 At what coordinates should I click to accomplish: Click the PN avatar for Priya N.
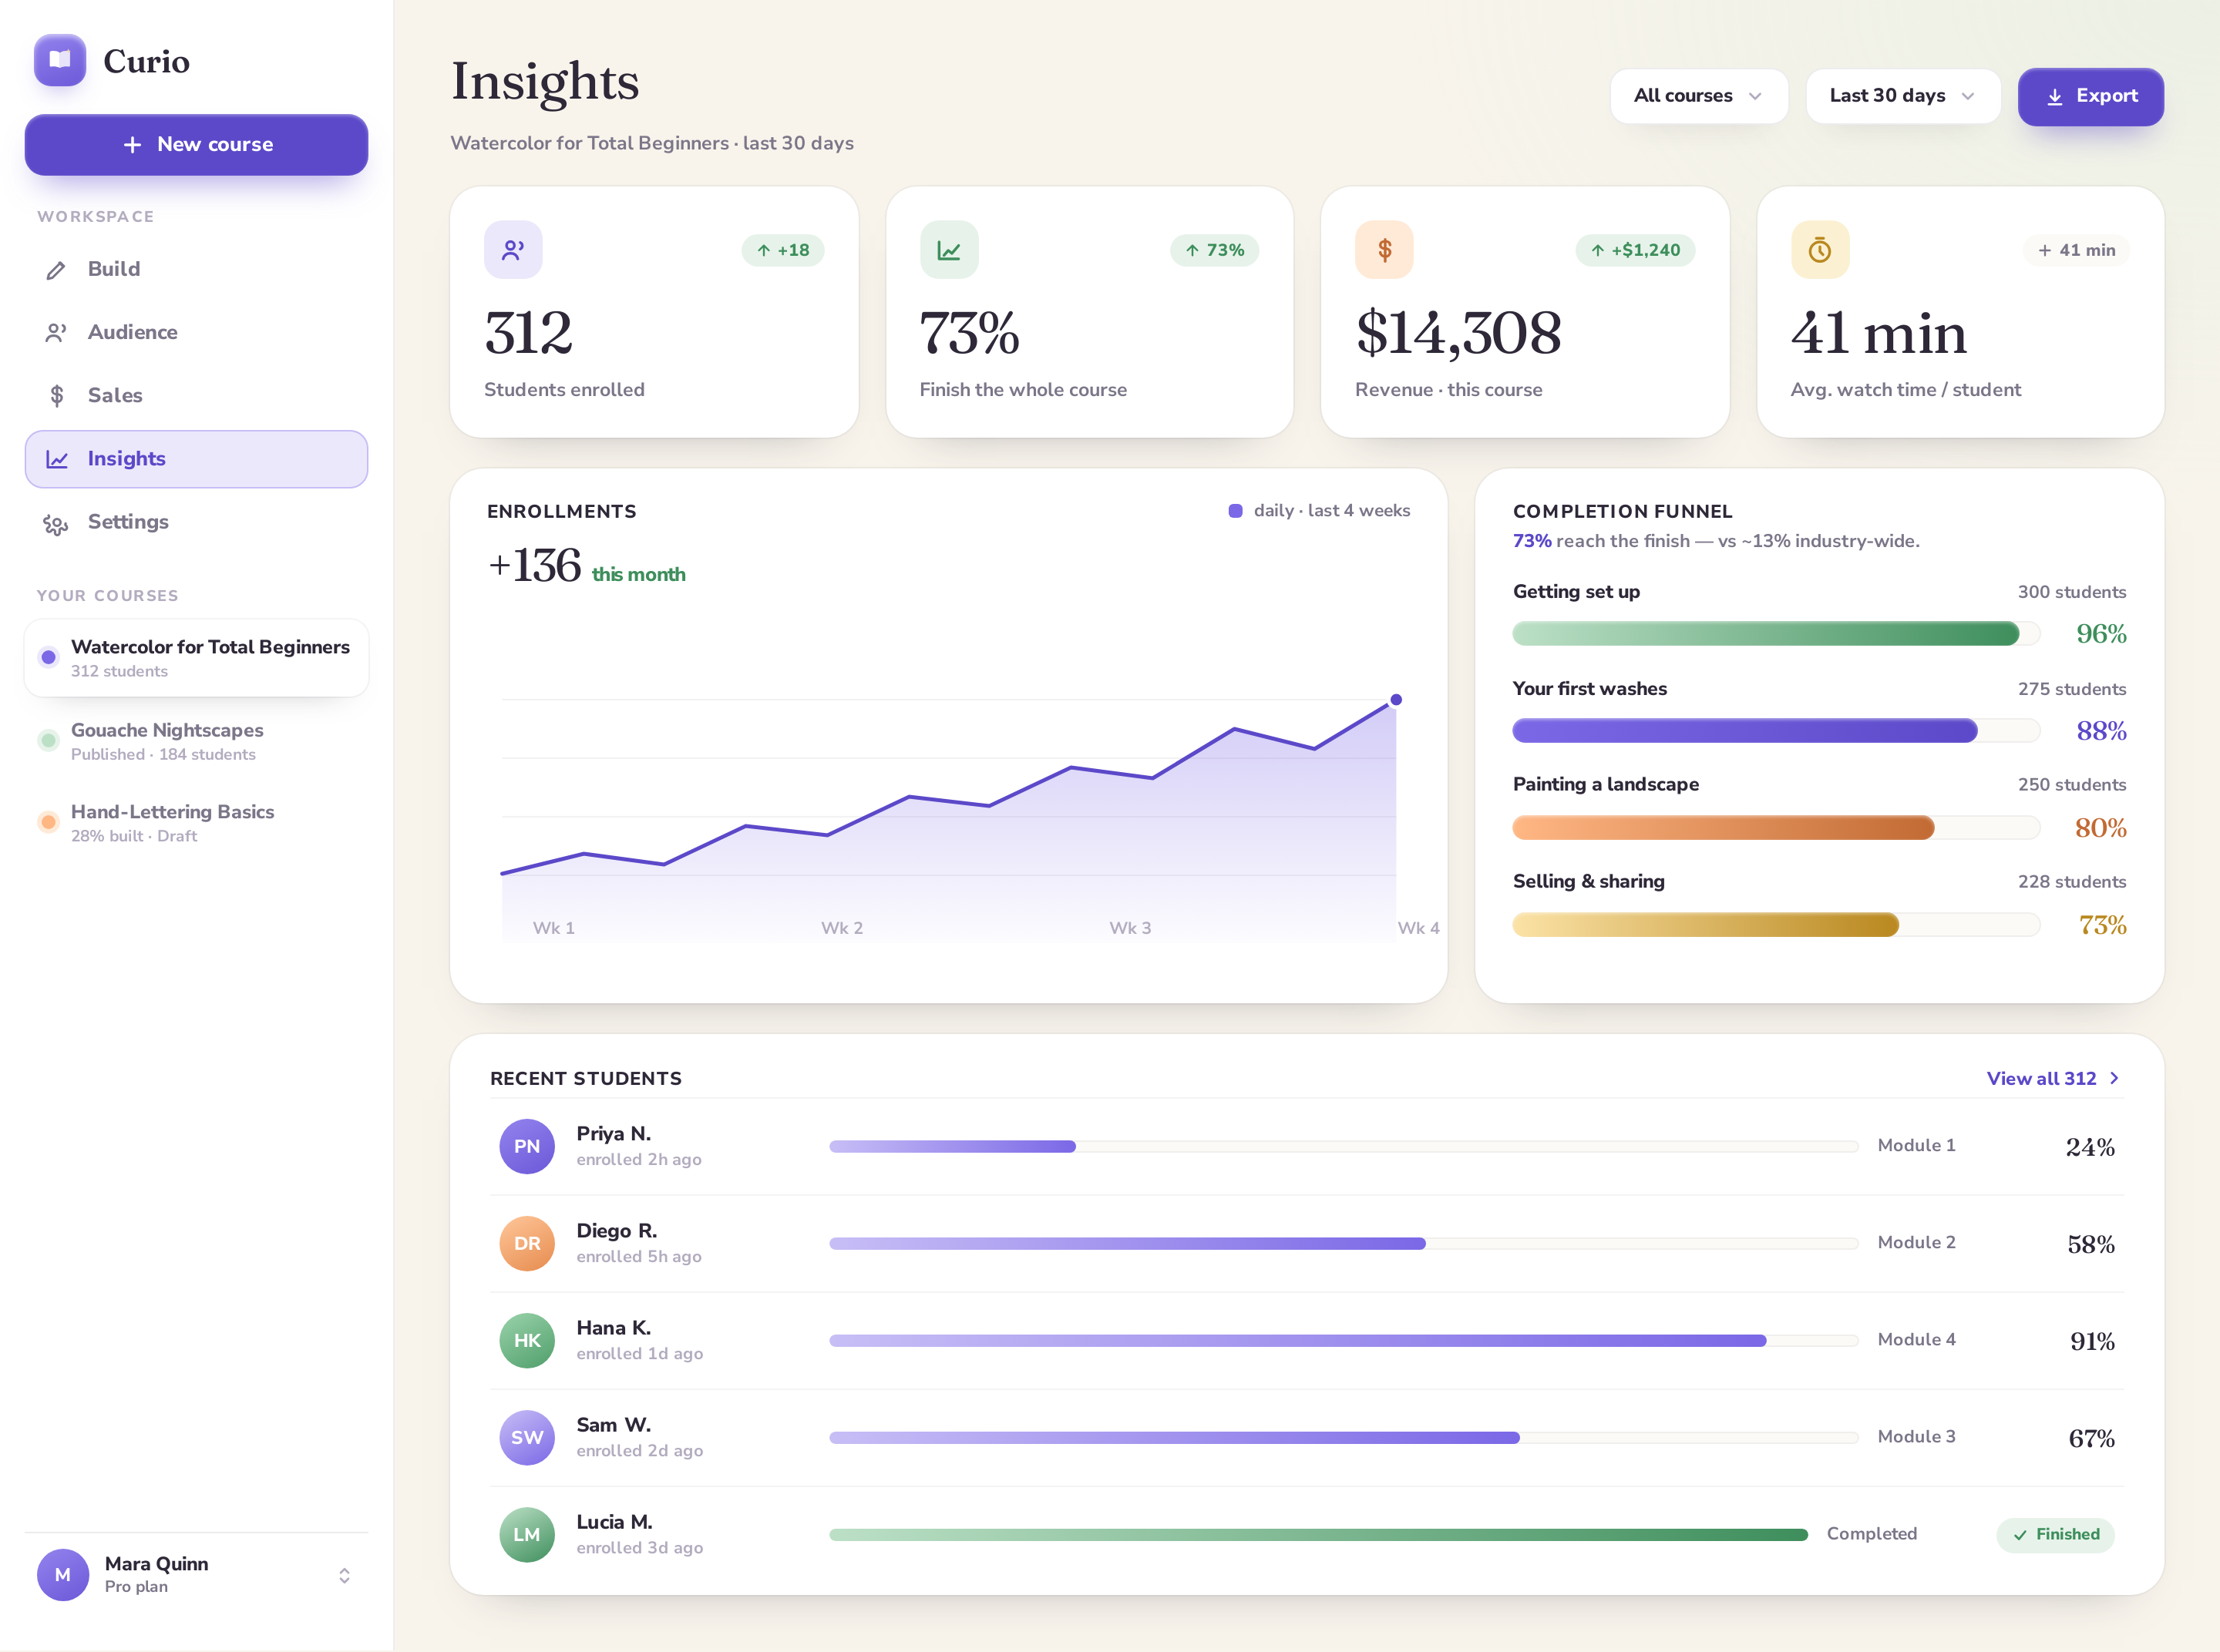pyautogui.click(x=527, y=1146)
